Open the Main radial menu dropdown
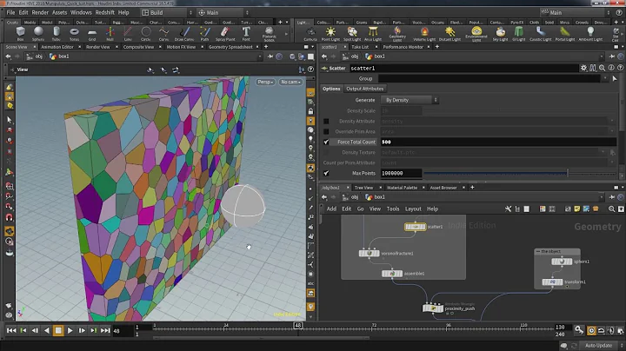626x351 pixels. [223, 13]
